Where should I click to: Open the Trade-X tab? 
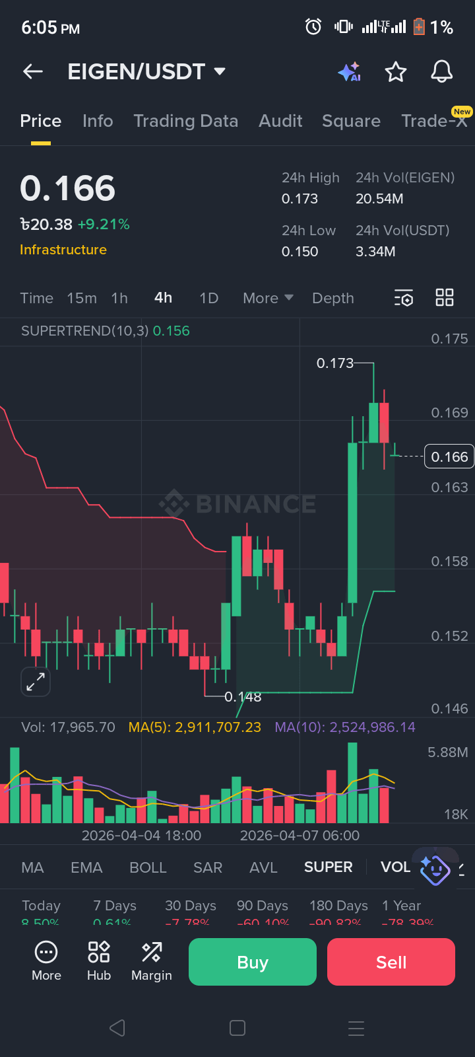tap(434, 121)
